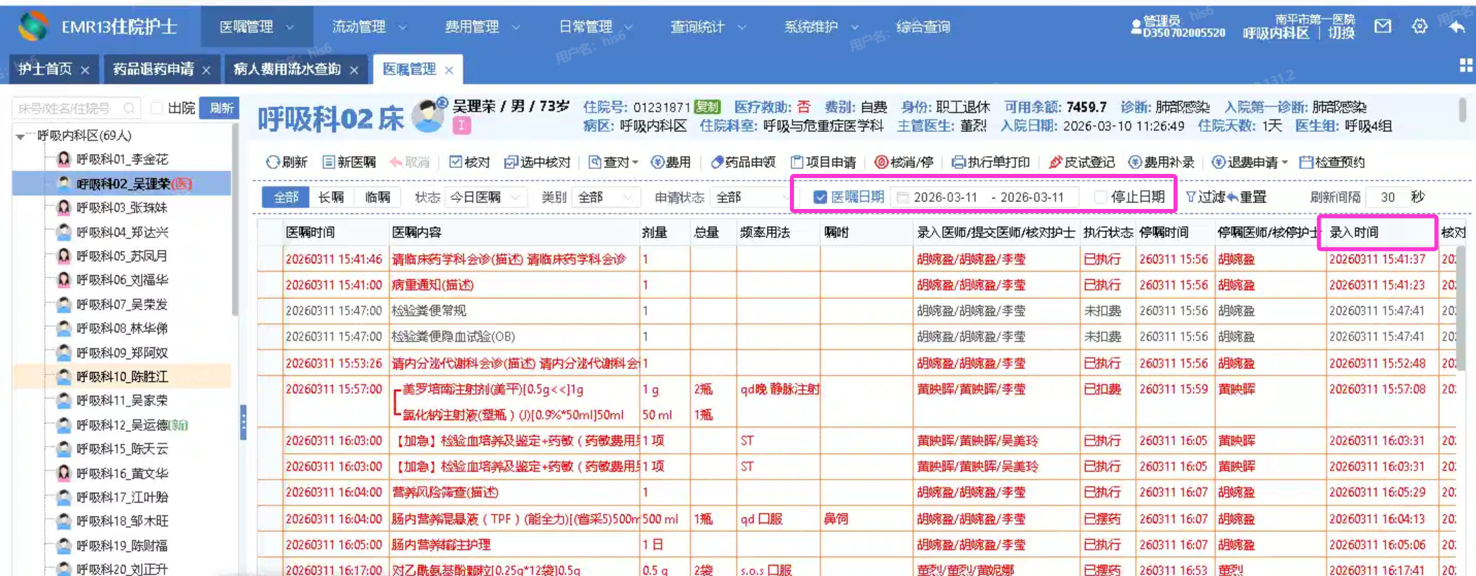Click the green 复制 copy button
This screenshot has width=1476, height=576.
click(707, 107)
